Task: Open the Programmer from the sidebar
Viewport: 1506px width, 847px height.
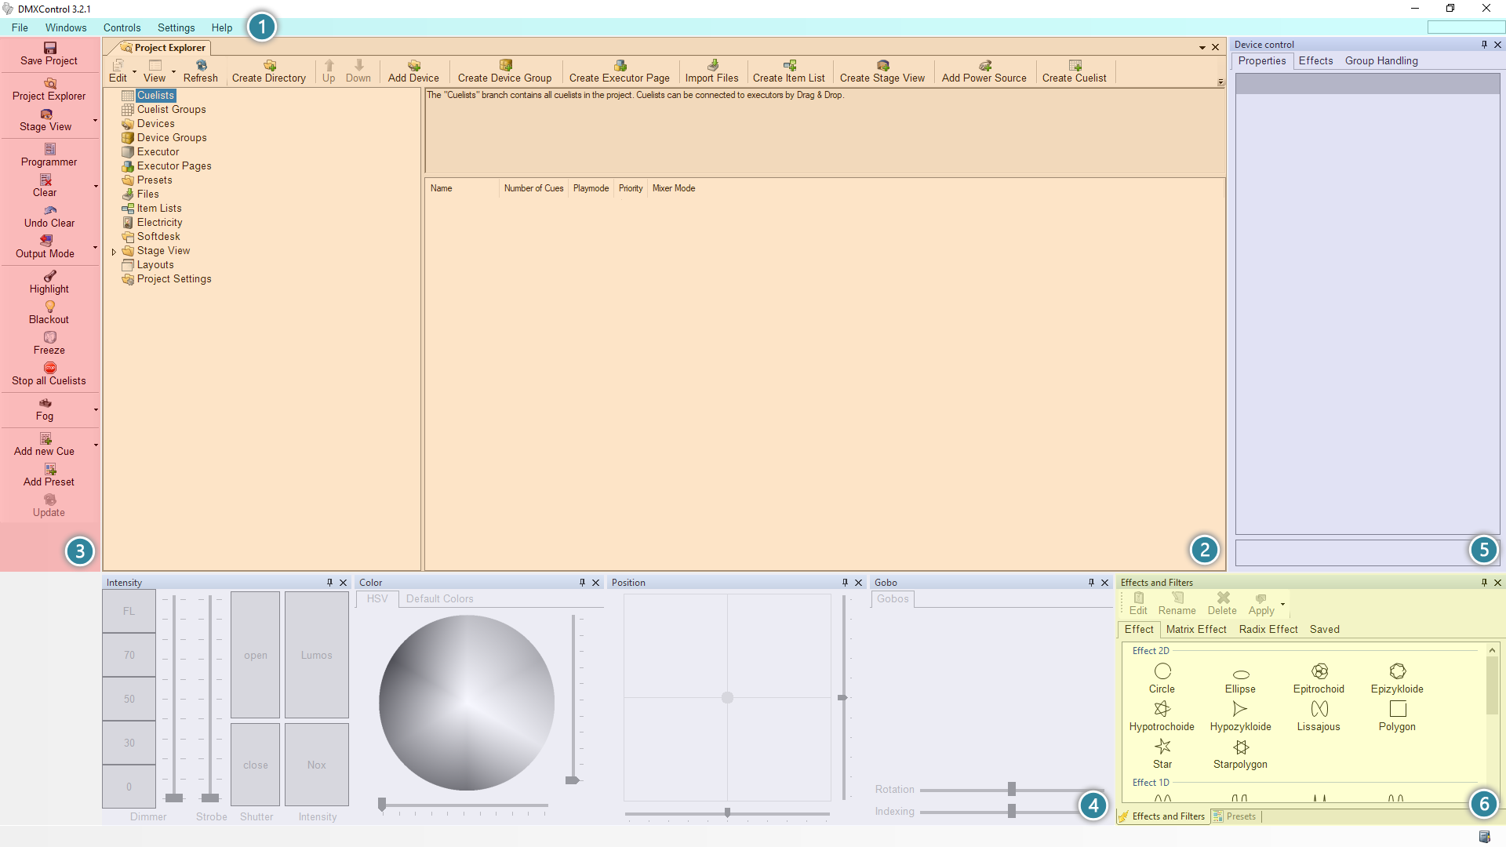Action: tap(49, 154)
